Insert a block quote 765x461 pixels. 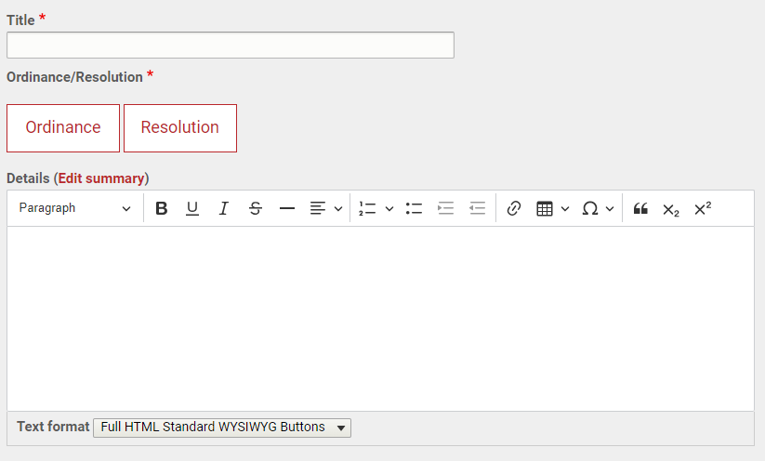coord(640,208)
